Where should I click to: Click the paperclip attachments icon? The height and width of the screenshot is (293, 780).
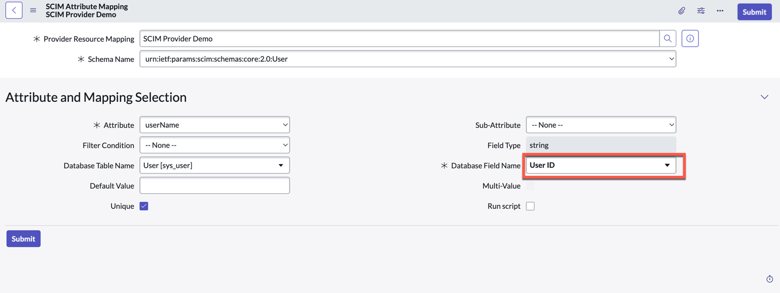[x=682, y=11]
